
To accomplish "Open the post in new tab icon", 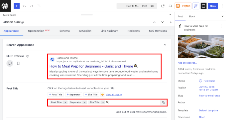I will tap(163, 6).
